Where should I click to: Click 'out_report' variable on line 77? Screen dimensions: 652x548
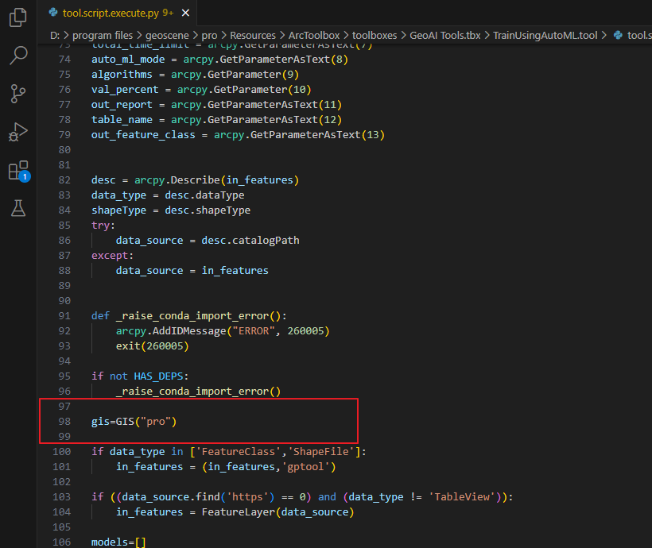click(122, 105)
